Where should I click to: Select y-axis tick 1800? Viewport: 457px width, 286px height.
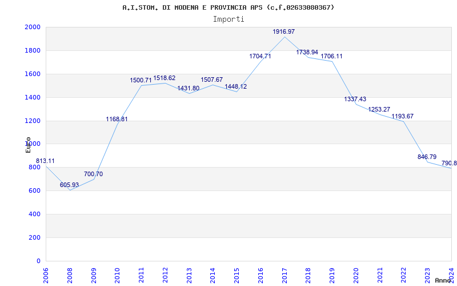(x=33, y=51)
